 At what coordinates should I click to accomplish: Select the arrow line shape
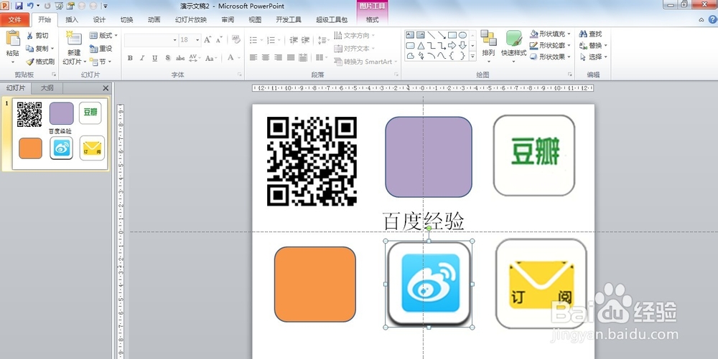[442, 35]
